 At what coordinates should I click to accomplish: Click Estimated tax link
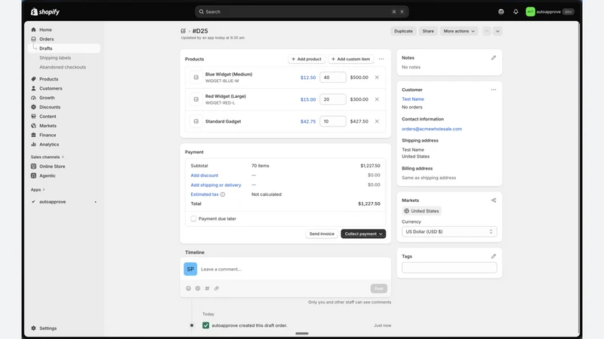click(x=205, y=194)
